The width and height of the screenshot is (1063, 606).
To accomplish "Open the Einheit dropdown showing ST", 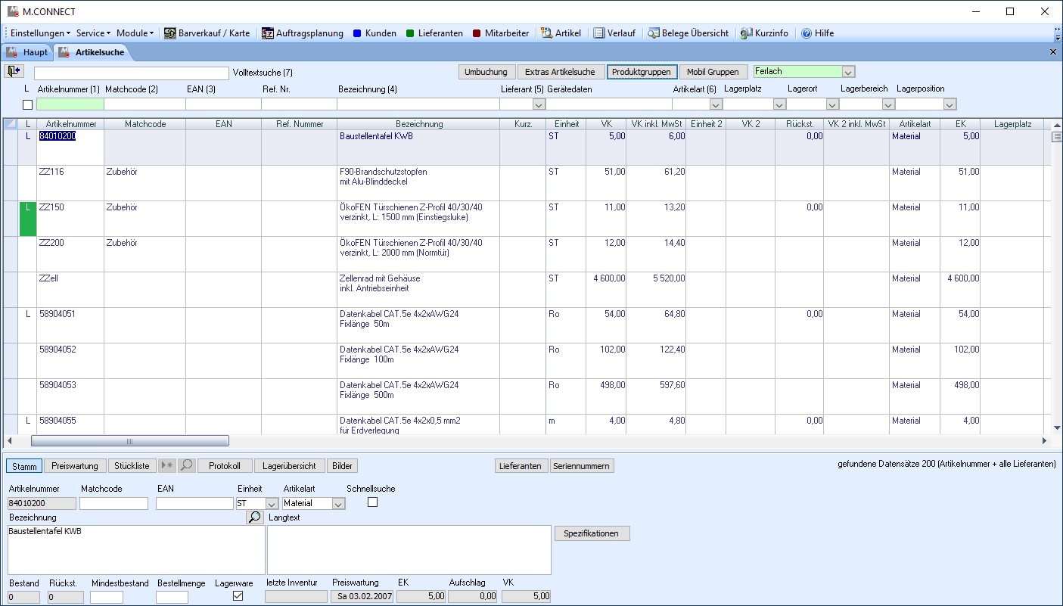I will pos(271,504).
